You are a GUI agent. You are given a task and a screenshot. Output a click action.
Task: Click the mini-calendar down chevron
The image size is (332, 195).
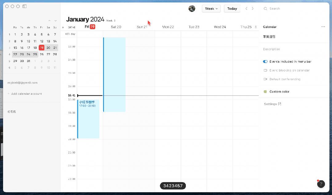coord(55,21)
